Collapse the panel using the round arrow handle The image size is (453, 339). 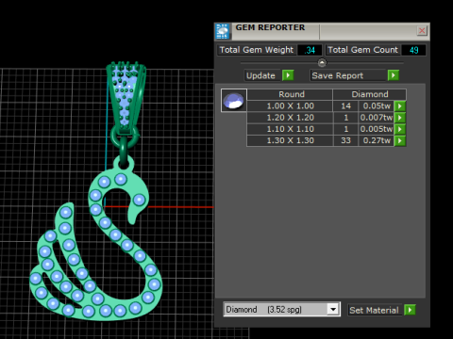tap(322, 63)
